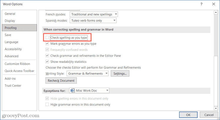
Task: Click the Recheck Document button
Action: (61, 81)
